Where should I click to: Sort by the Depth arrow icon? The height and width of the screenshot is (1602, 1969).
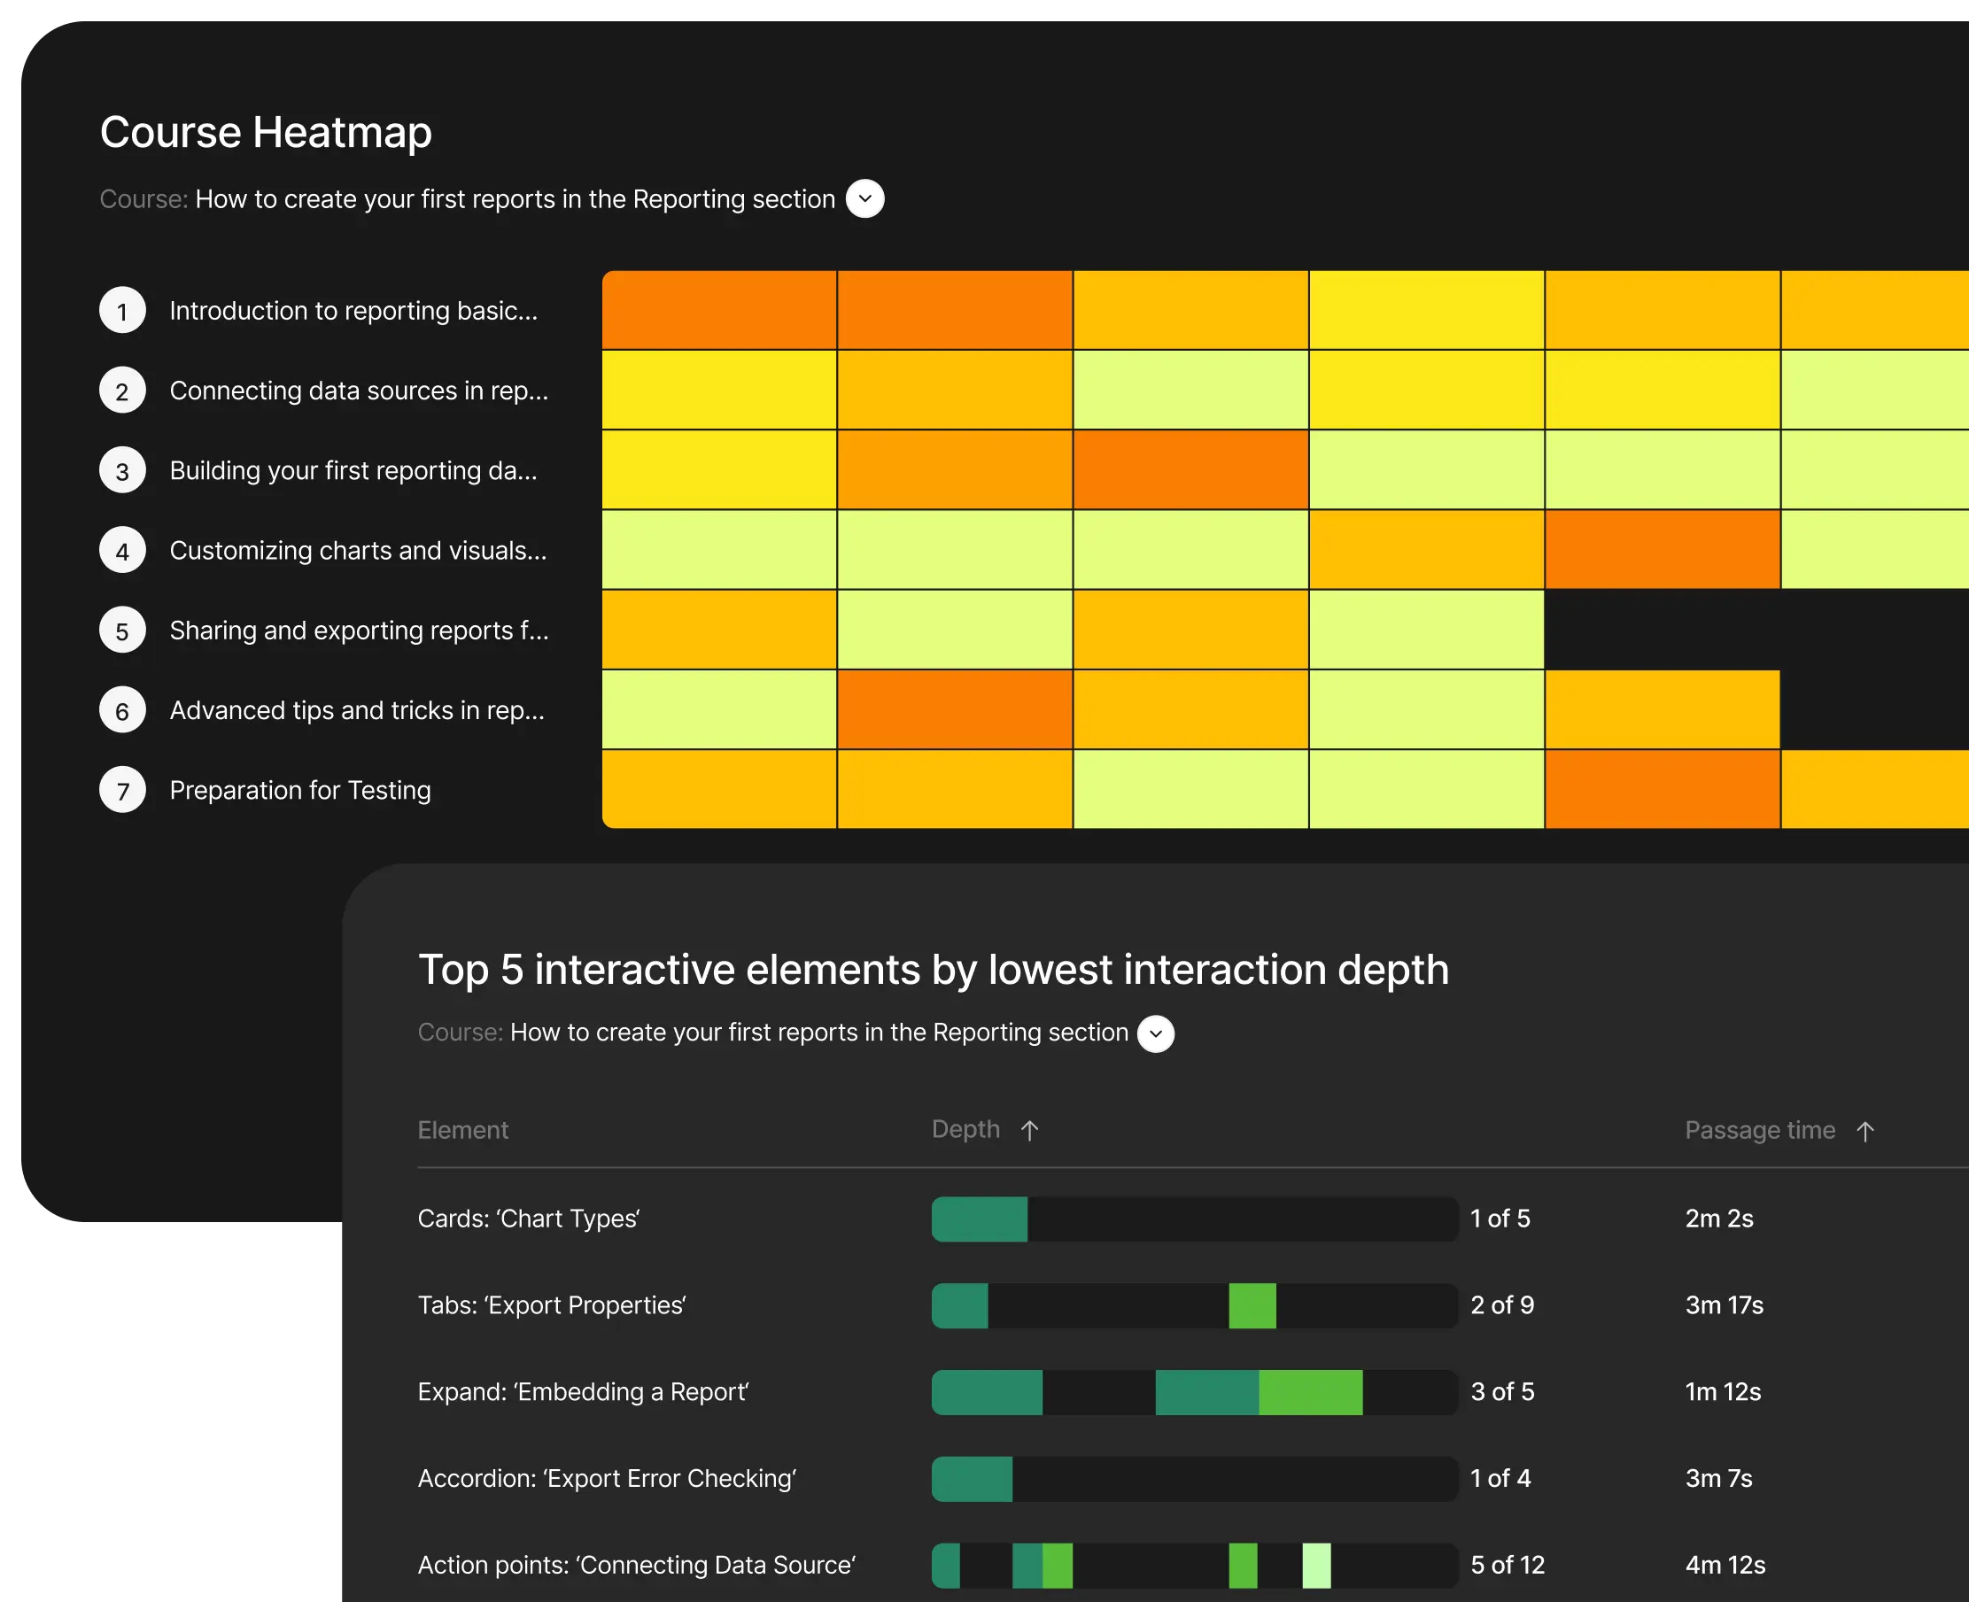pyautogui.click(x=1029, y=1131)
